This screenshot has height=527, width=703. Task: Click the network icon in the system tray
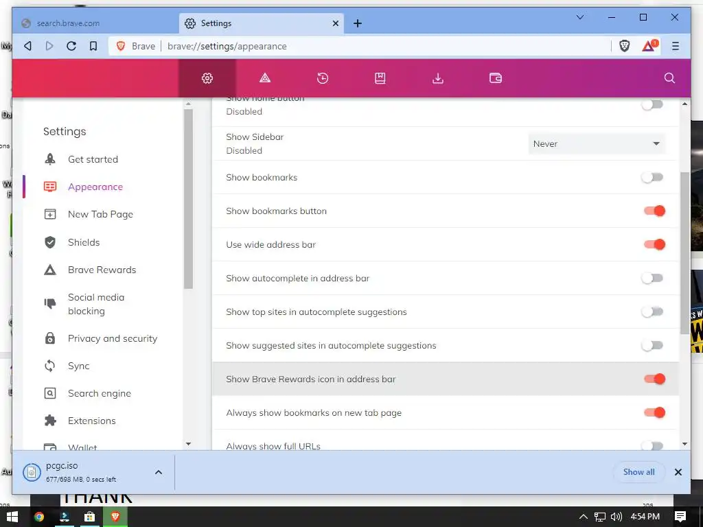click(600, 517)
